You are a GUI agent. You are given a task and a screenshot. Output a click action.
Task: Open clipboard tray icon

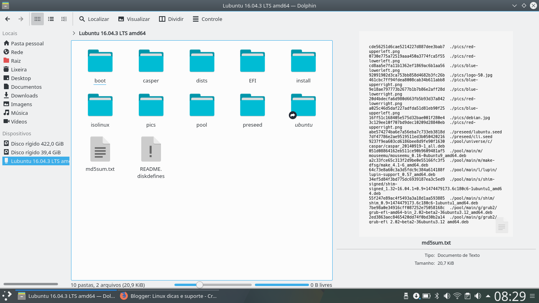pos(468,296)
